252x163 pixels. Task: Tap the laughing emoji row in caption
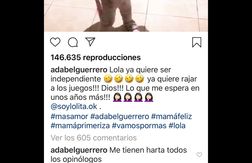(x=124, y=79)
